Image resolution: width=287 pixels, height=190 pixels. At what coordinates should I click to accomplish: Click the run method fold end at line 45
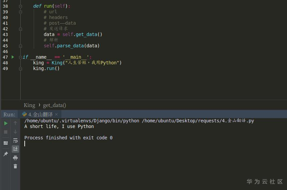point(20,46)
